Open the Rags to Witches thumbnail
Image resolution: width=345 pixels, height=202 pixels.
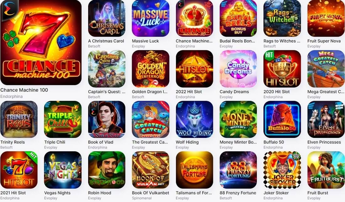(x=282, y=18)
